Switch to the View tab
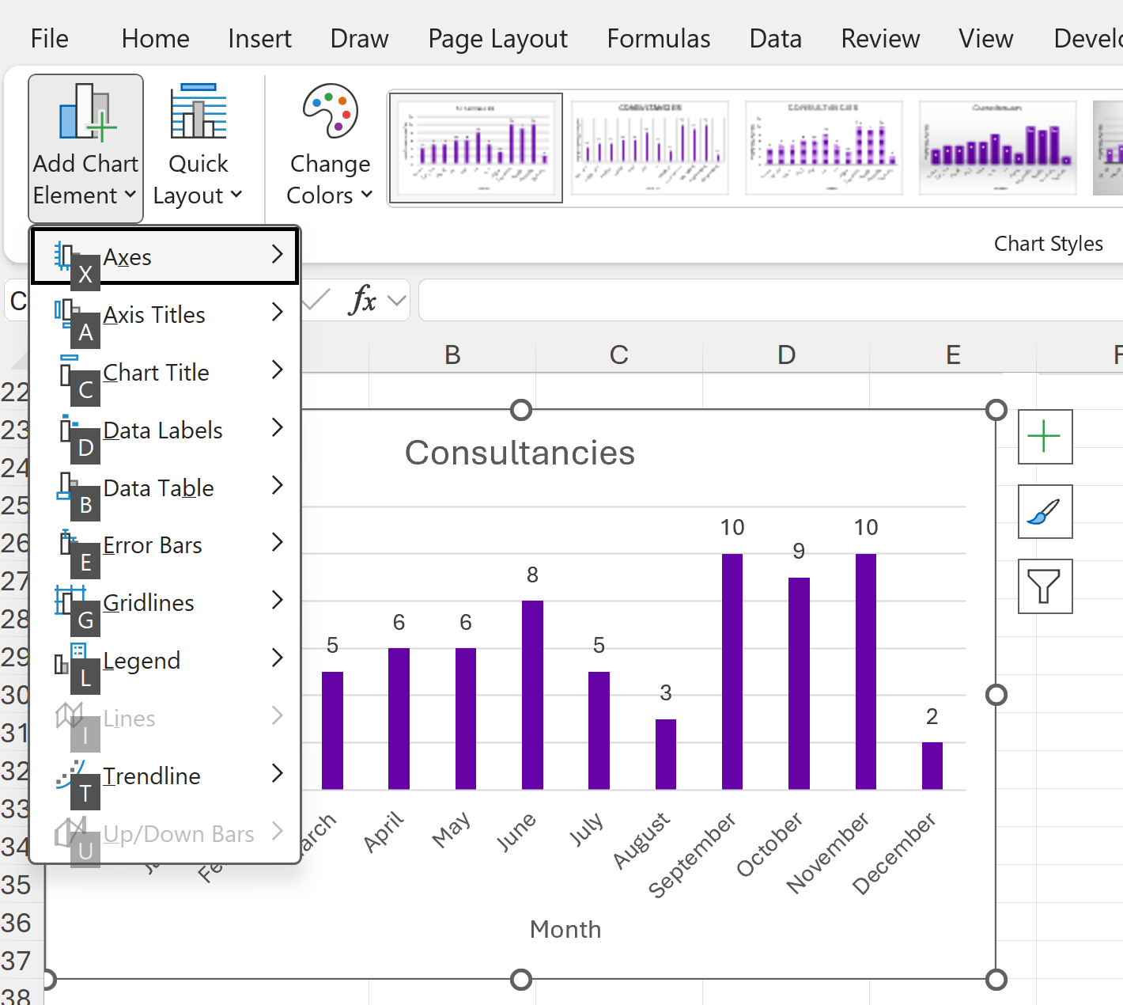The width and height of the screenshot is (1123, 1005). [985, 39]
